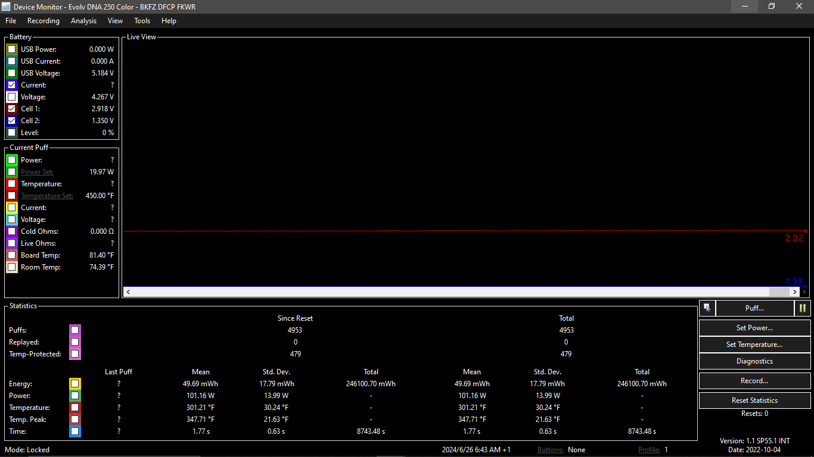Enable the Cold Ohms checkbox
The image size is (814, 457).
tap(12, 231)
